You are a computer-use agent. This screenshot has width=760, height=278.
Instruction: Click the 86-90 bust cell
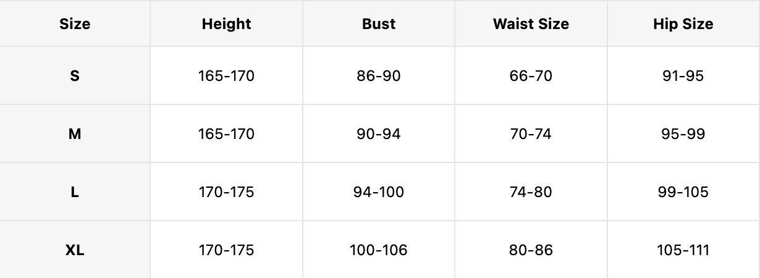(379, 76)
